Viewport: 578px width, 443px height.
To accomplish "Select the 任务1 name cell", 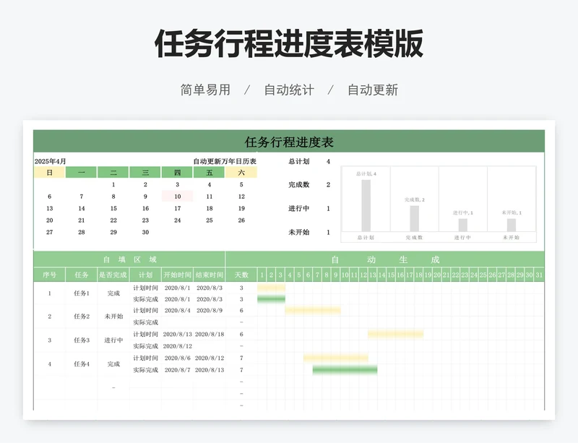I will (82, 293).
